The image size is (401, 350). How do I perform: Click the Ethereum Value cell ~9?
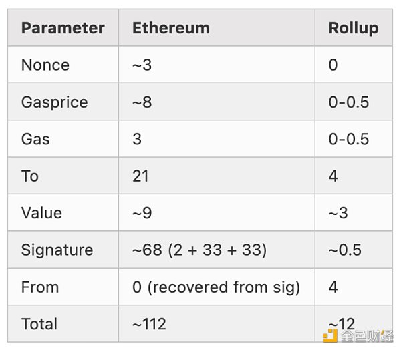(x=142, y=213)
